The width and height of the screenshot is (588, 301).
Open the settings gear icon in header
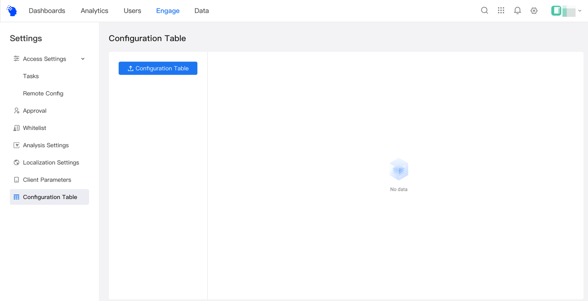tap(534, 11)
